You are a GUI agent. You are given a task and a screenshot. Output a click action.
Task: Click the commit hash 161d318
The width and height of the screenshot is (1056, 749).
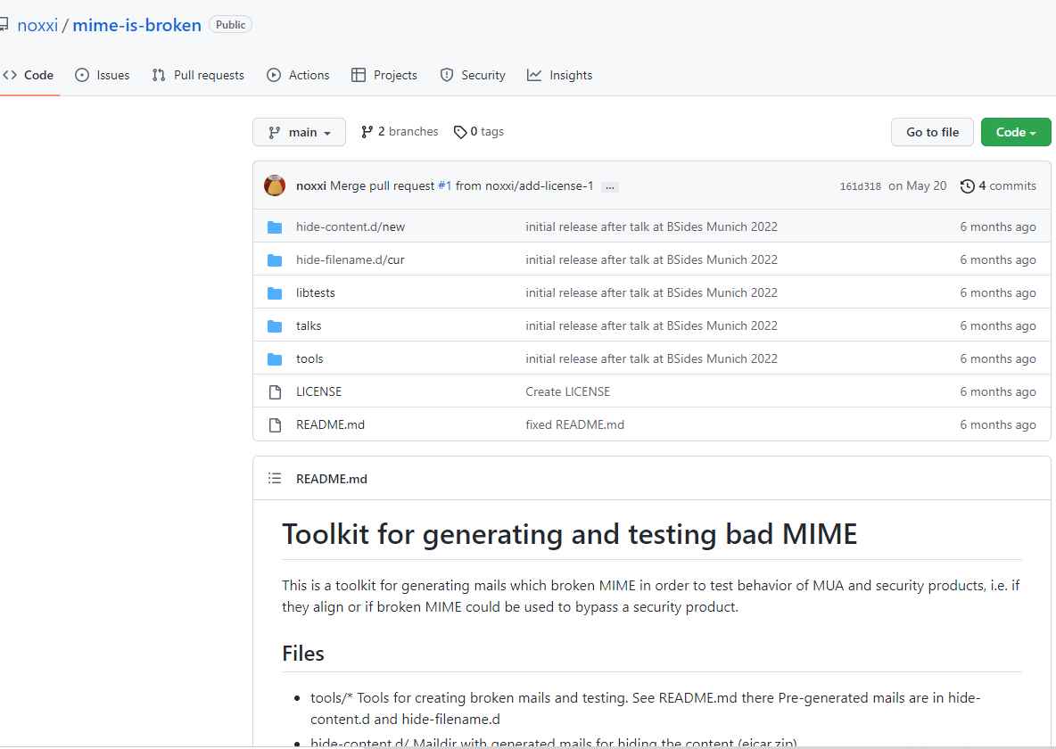[x=860, y=185]
